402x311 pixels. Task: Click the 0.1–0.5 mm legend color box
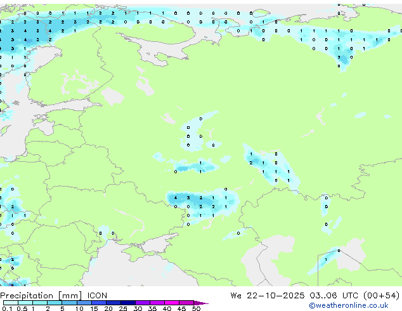coord(11,303)
